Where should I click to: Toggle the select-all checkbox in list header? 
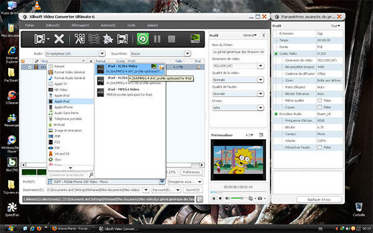point(23,61)
